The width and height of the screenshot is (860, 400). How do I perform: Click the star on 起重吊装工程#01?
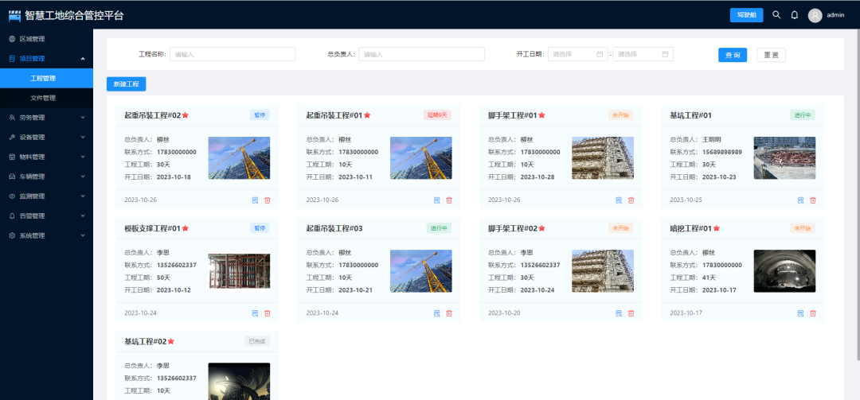367,115
